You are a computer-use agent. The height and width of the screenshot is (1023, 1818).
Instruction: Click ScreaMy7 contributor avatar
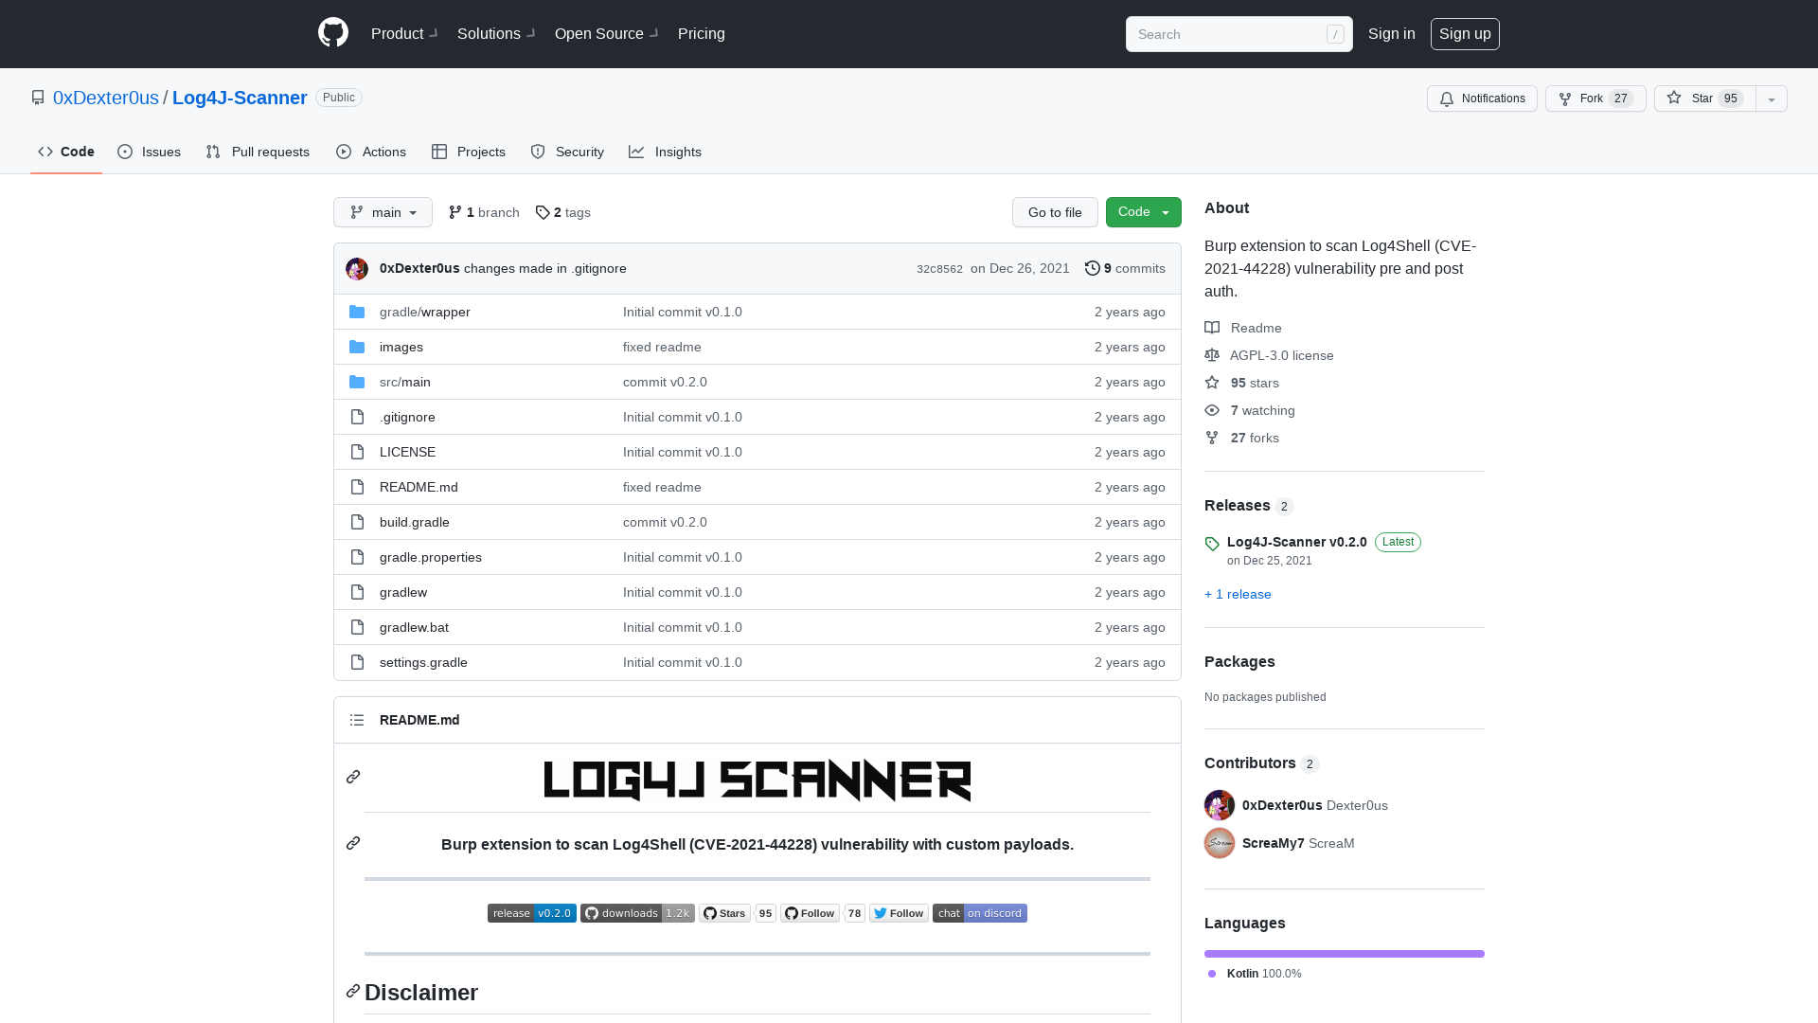point(1220,843)
